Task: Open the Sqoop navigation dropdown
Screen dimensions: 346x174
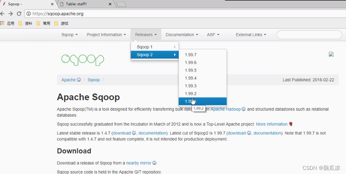Action: click(x=69, y=35)
